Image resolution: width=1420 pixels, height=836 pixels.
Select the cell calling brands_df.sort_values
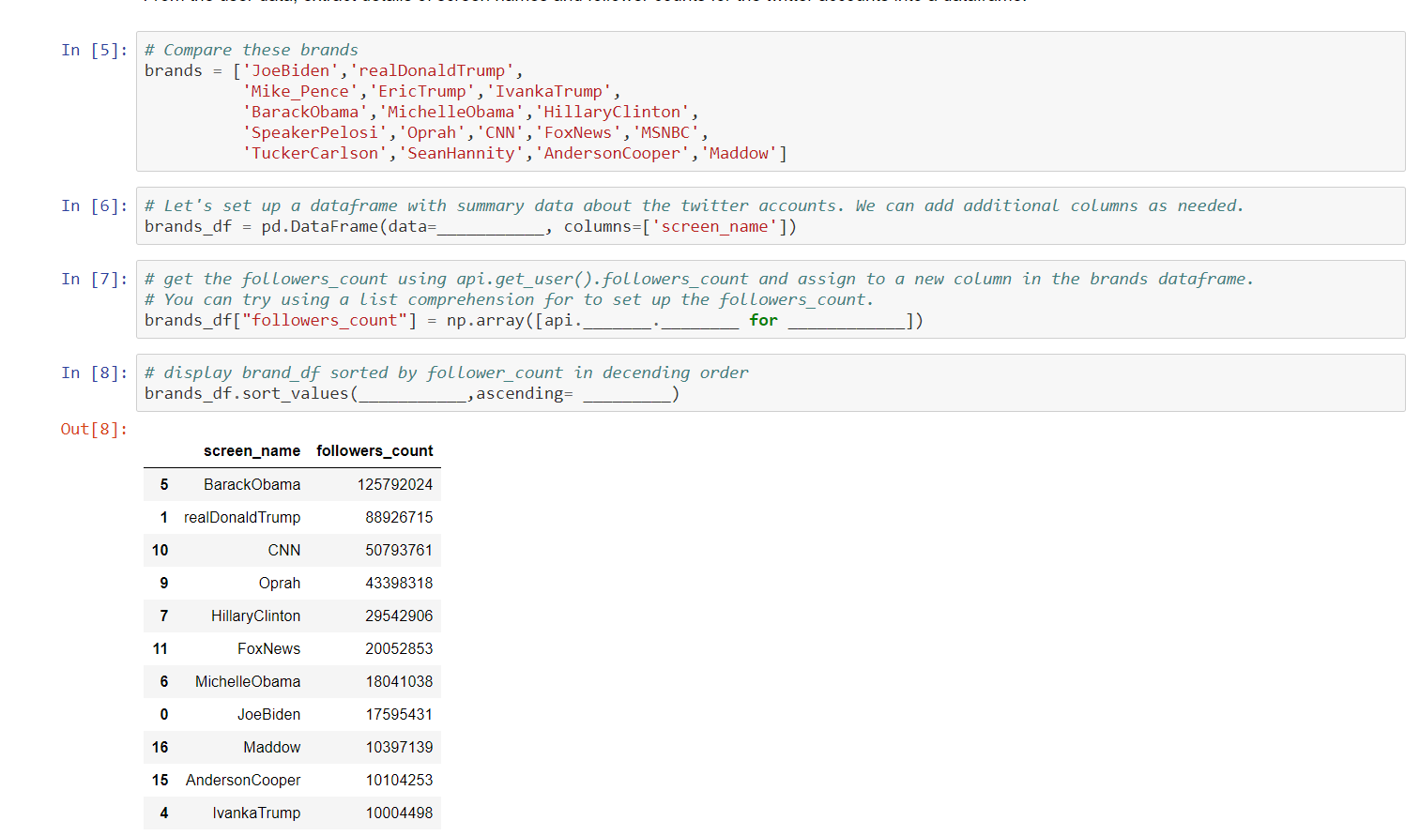tap(770, 383)
